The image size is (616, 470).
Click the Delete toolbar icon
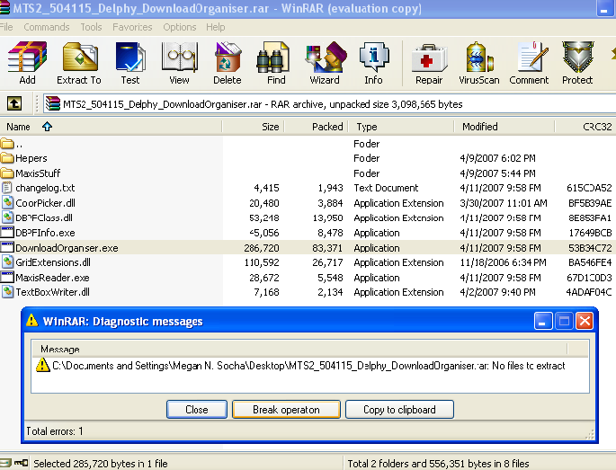[x=228, y=63]
